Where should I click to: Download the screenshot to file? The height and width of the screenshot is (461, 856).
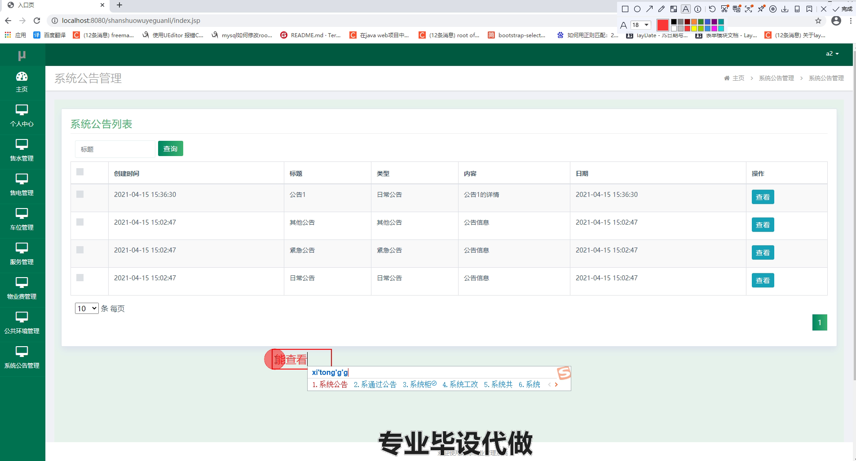point(785,9)
